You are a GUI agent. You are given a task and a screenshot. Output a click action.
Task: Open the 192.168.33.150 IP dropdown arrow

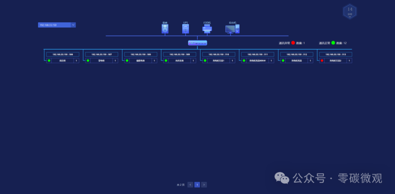click(x=73, y=25)
